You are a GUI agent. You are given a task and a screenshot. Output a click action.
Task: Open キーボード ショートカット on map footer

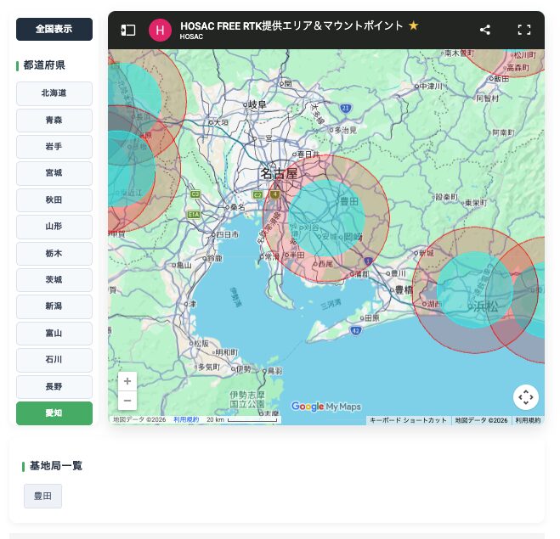pos(408,420)
